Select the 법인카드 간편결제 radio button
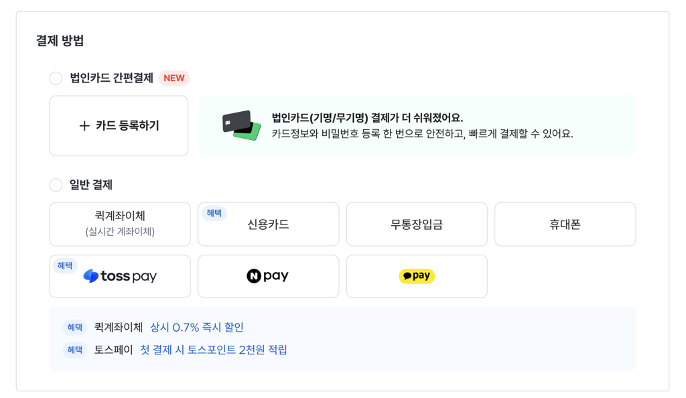Viewport: 686px width, 398px height. (x=56, y=78)
